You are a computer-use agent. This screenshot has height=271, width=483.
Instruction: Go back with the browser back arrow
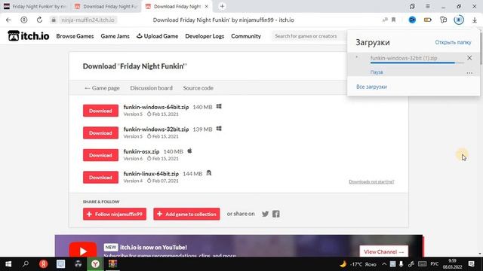tap(8, 20)
